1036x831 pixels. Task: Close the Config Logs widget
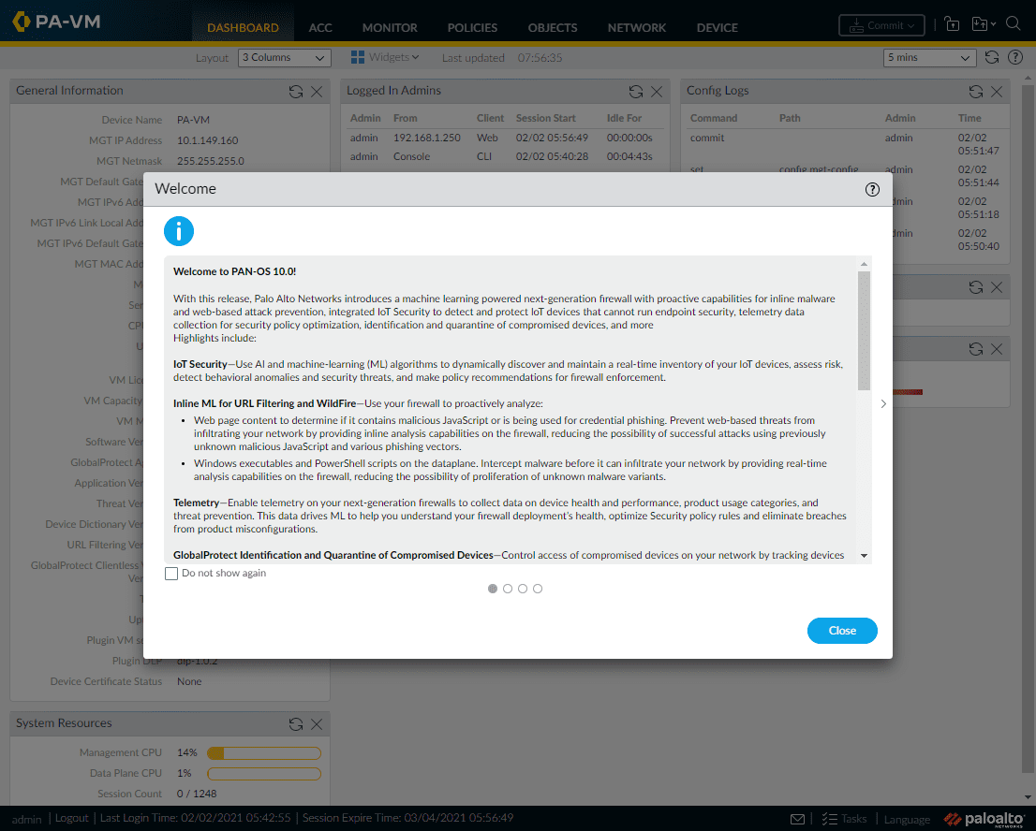(x=997, y=92)
